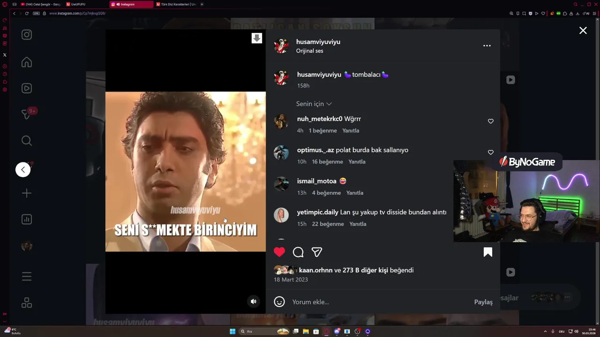Open the search magnifier in Instagram sidebar
Image resolution: width=600 pixels, height=337 pixels.
click(27, 140)
